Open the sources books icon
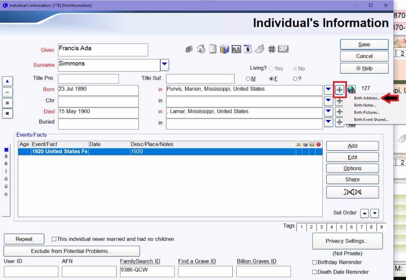The height and width of the screenshot is (280, 406). [x=224, y=49]
